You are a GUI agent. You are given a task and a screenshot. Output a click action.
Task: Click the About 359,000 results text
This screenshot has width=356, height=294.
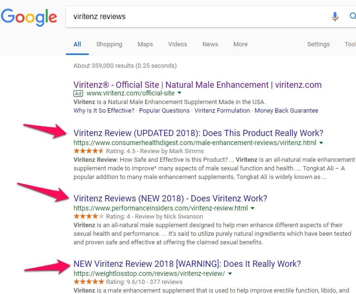[x=125, y=66]
